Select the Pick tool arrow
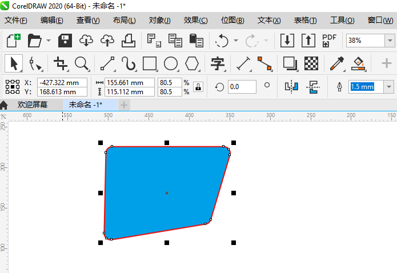Screen dimensions: 397x273 point(14,63)
